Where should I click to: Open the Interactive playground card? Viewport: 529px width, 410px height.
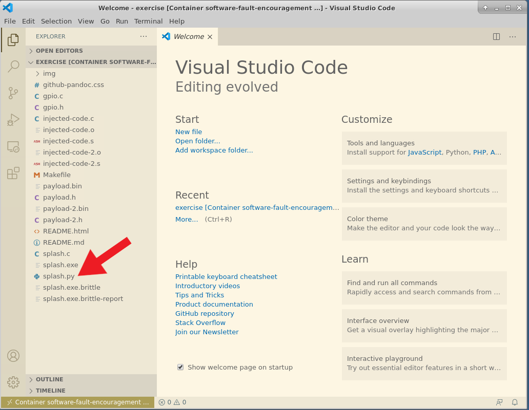[424, 363]
